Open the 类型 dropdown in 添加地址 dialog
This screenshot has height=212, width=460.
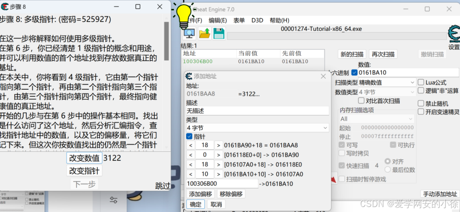pos(258,128)
